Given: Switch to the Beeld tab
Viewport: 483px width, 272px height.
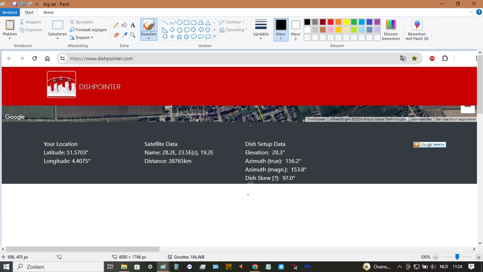Looking at the screenshot, I should coord(48,12).
